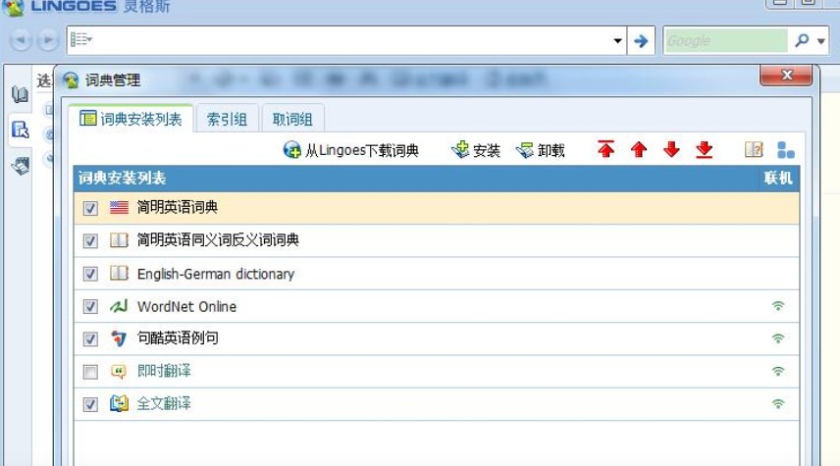Uncheck 简明英语同义词反义词词典 checkbox
Screen dimensions: 840x466
coord(90,241)
